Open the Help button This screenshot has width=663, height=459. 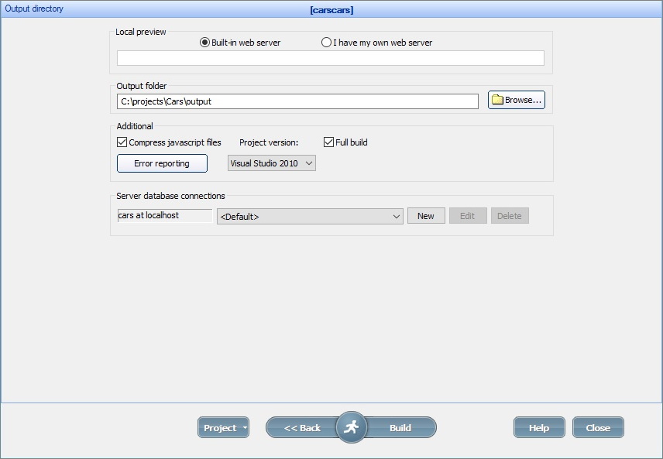point(538,428)
